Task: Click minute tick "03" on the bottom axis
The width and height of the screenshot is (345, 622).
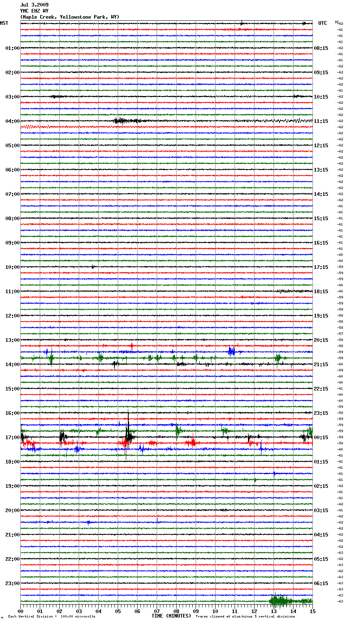Action: [79, 611]
